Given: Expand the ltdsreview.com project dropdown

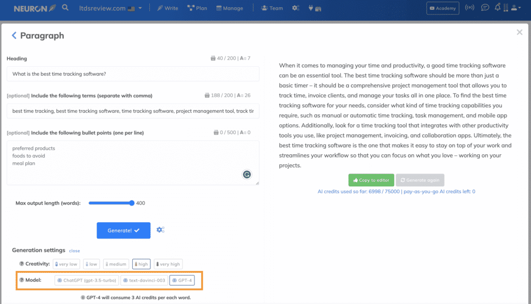Looking at the screenshot, I should [x=140, y=8].
